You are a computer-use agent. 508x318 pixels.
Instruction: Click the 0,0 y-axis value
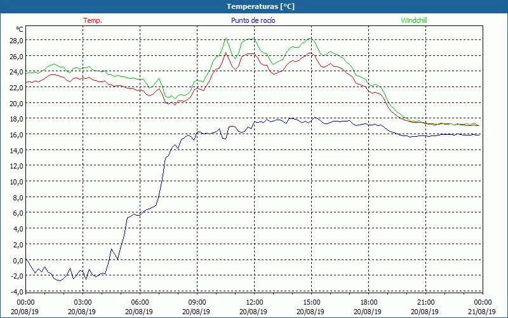point(18,261)
